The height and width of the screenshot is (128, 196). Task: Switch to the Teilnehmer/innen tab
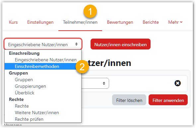[80, 22]
